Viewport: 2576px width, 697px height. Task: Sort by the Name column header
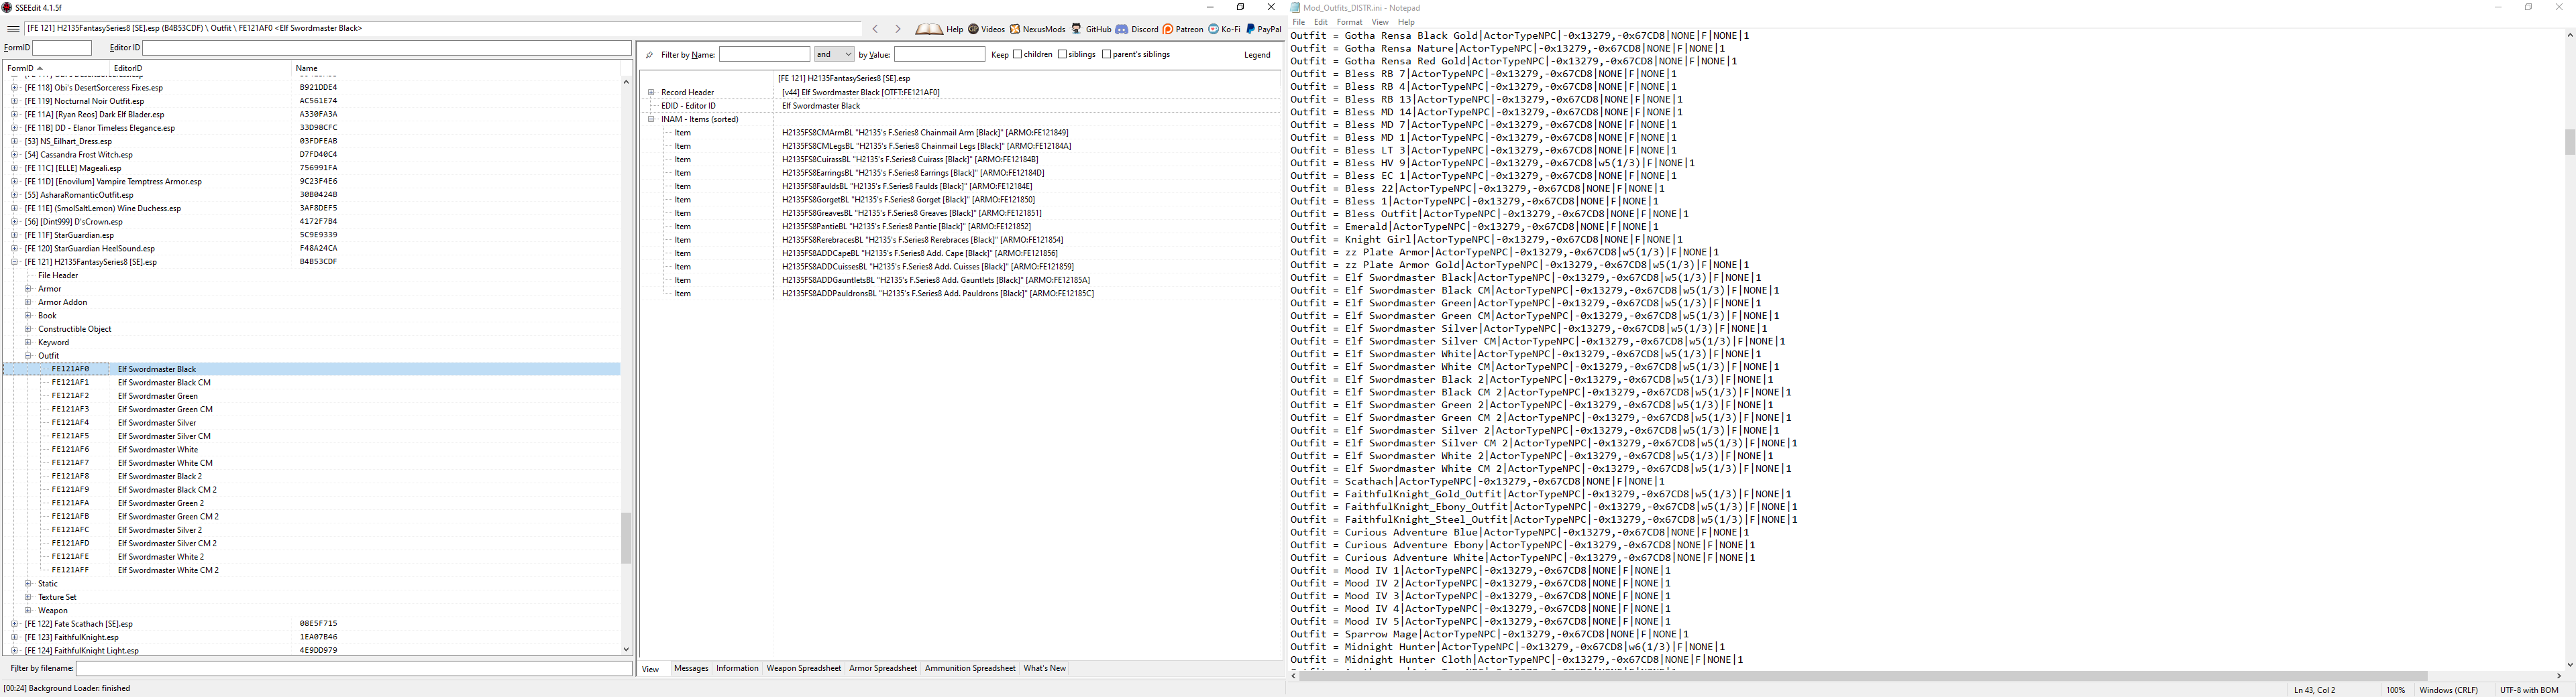[455, 68]
